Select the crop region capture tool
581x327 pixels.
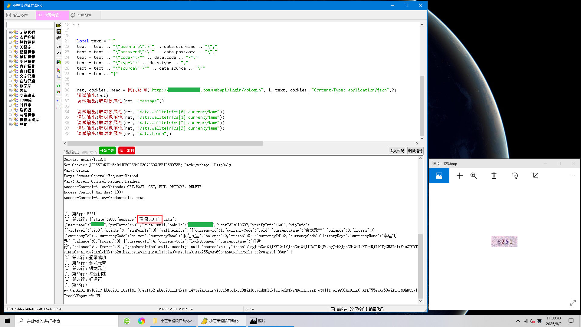(59, 77)
